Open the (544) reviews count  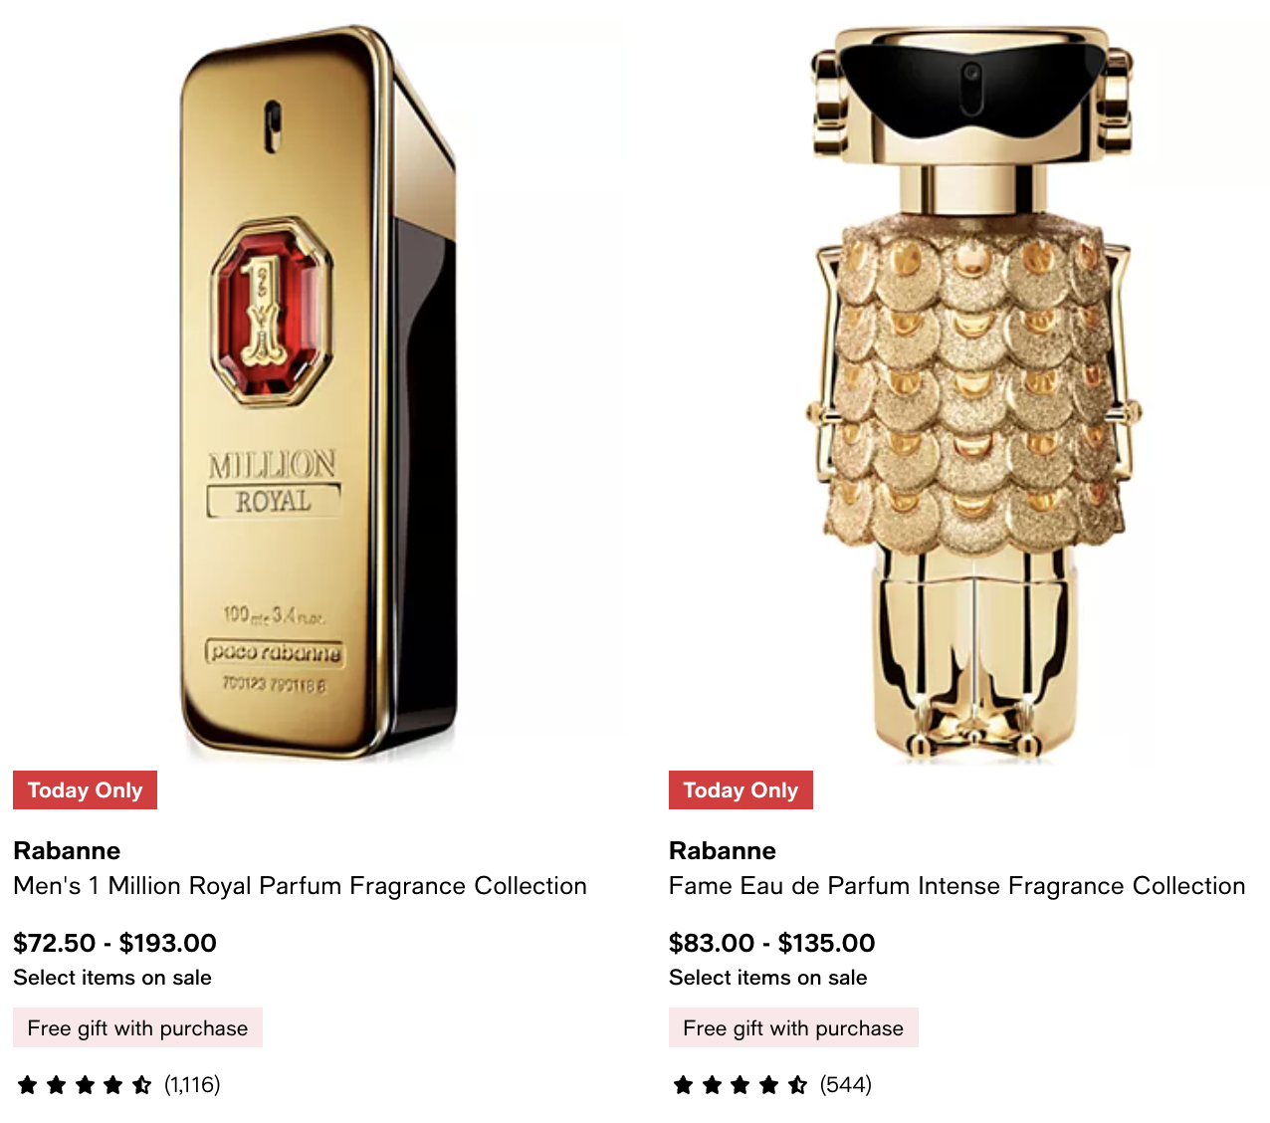(x=846, y=1085)
